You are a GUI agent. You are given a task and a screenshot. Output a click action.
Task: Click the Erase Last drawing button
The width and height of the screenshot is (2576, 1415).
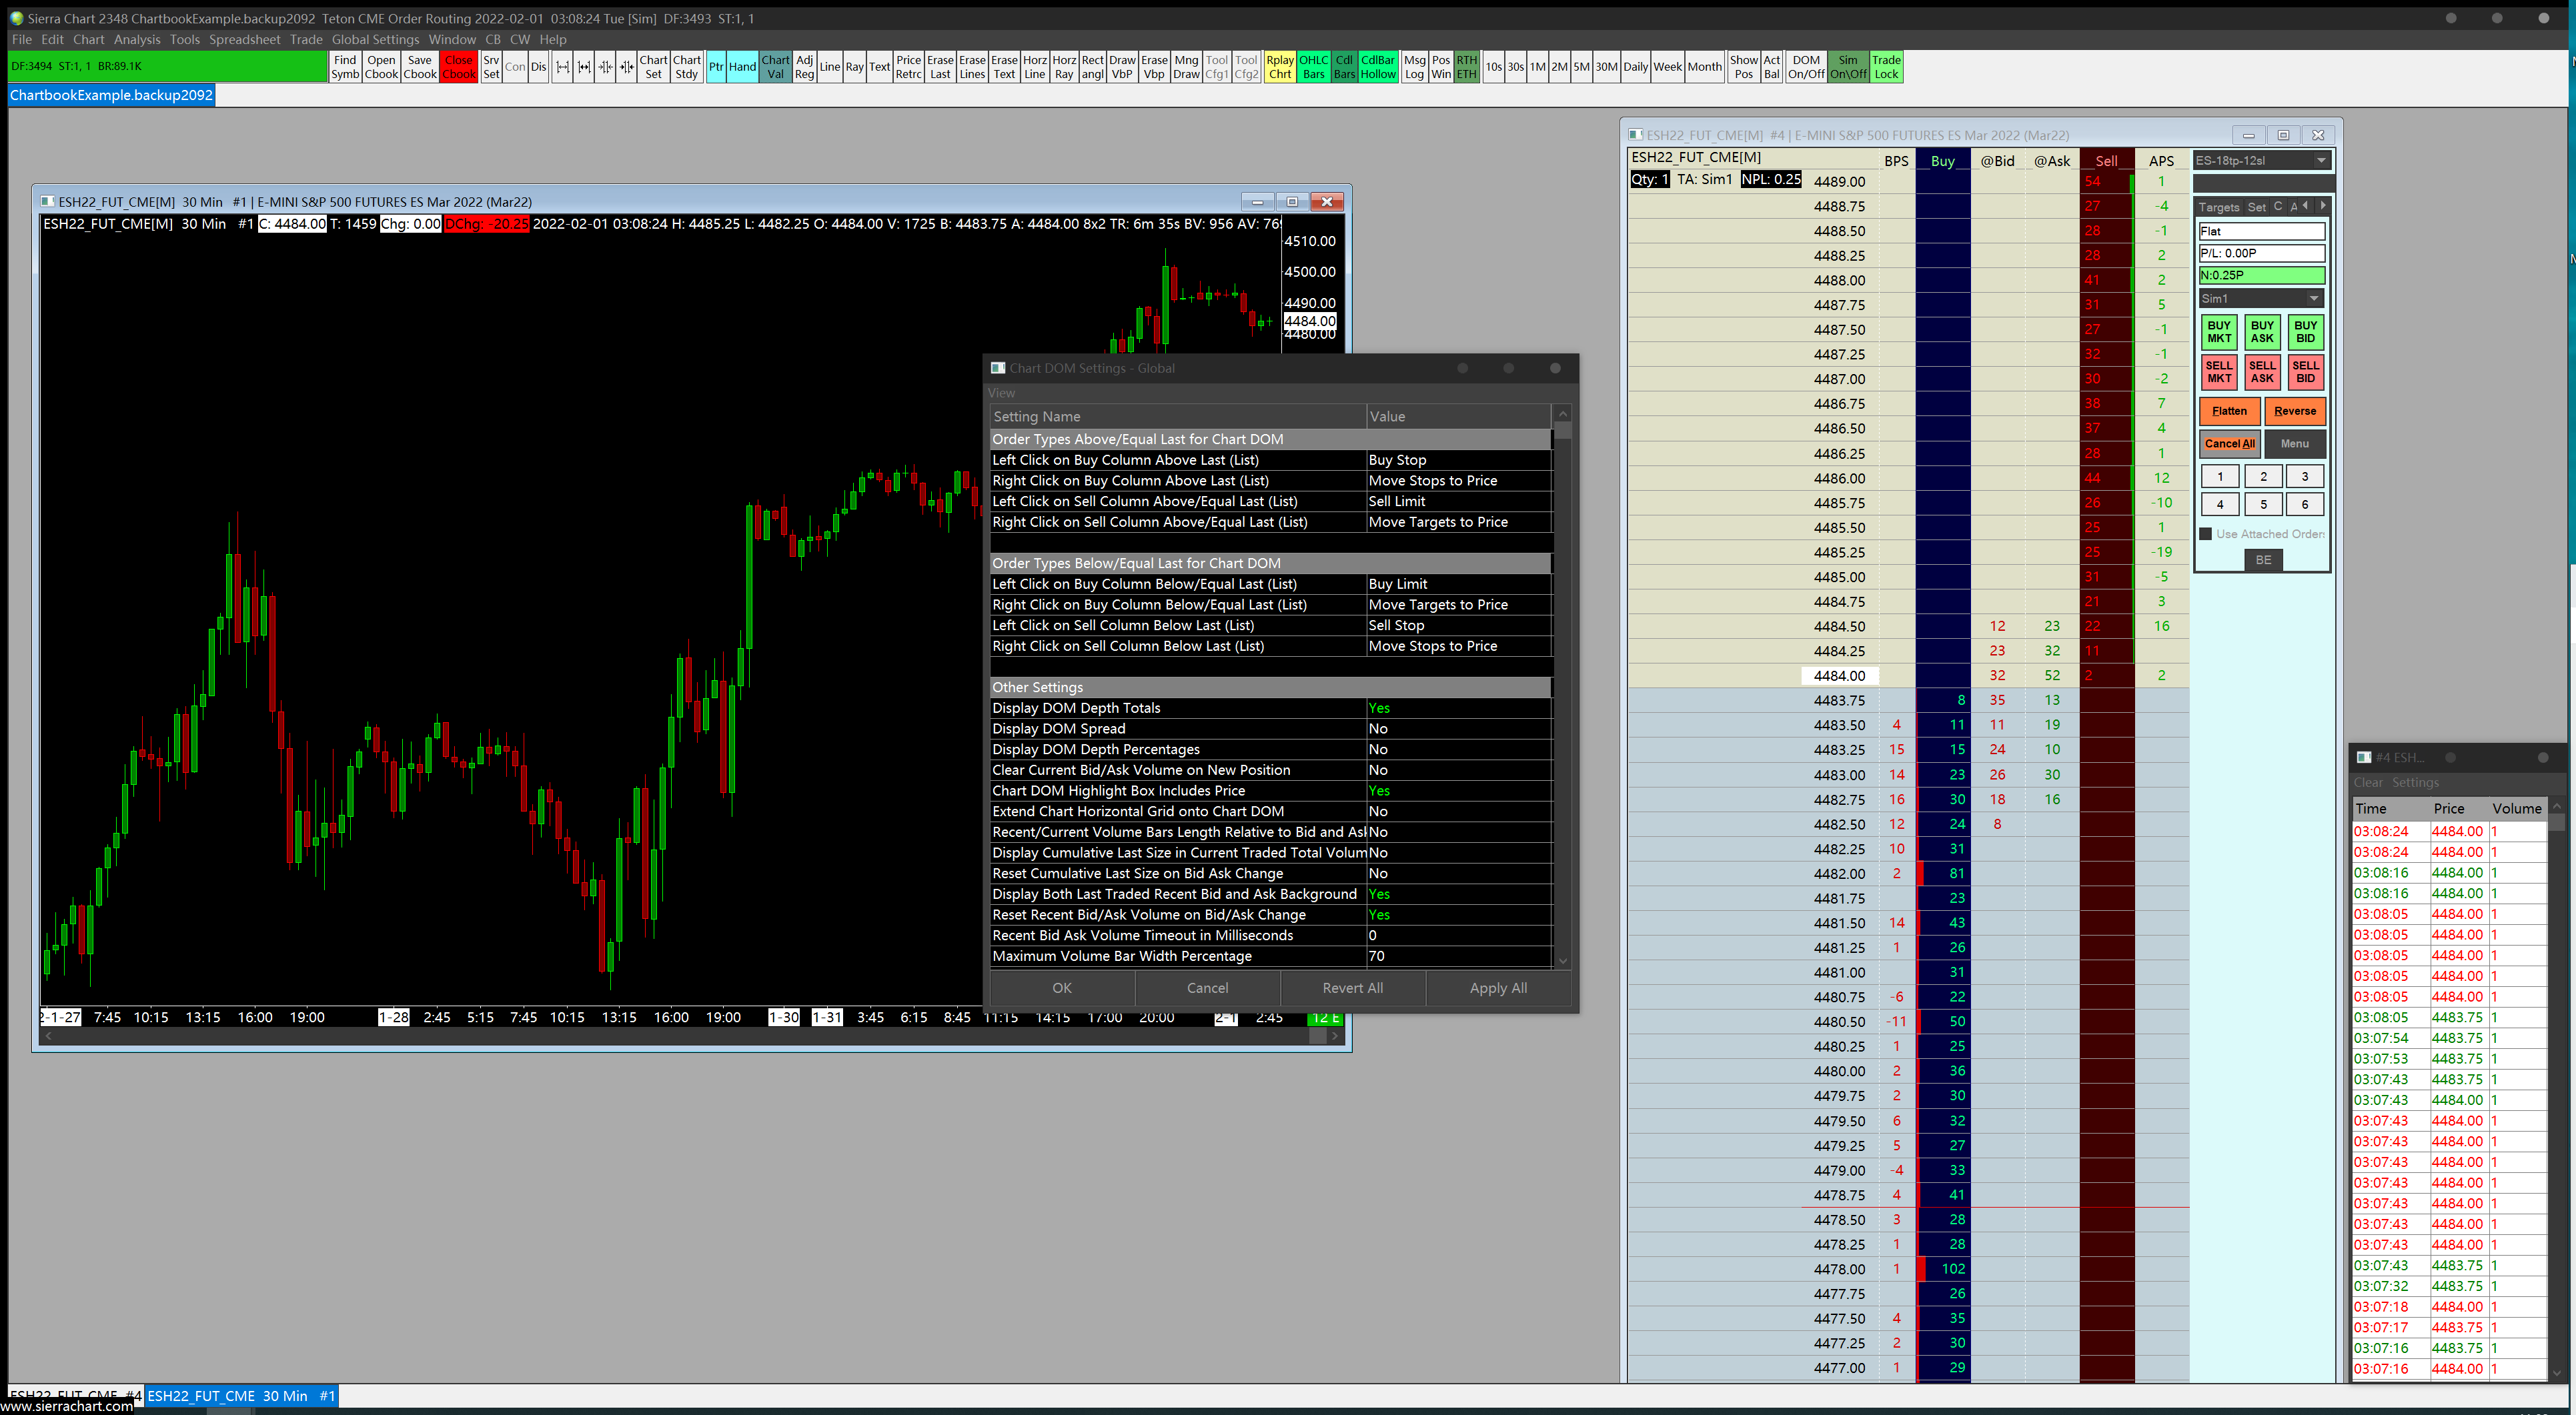[x=939, y=67]
